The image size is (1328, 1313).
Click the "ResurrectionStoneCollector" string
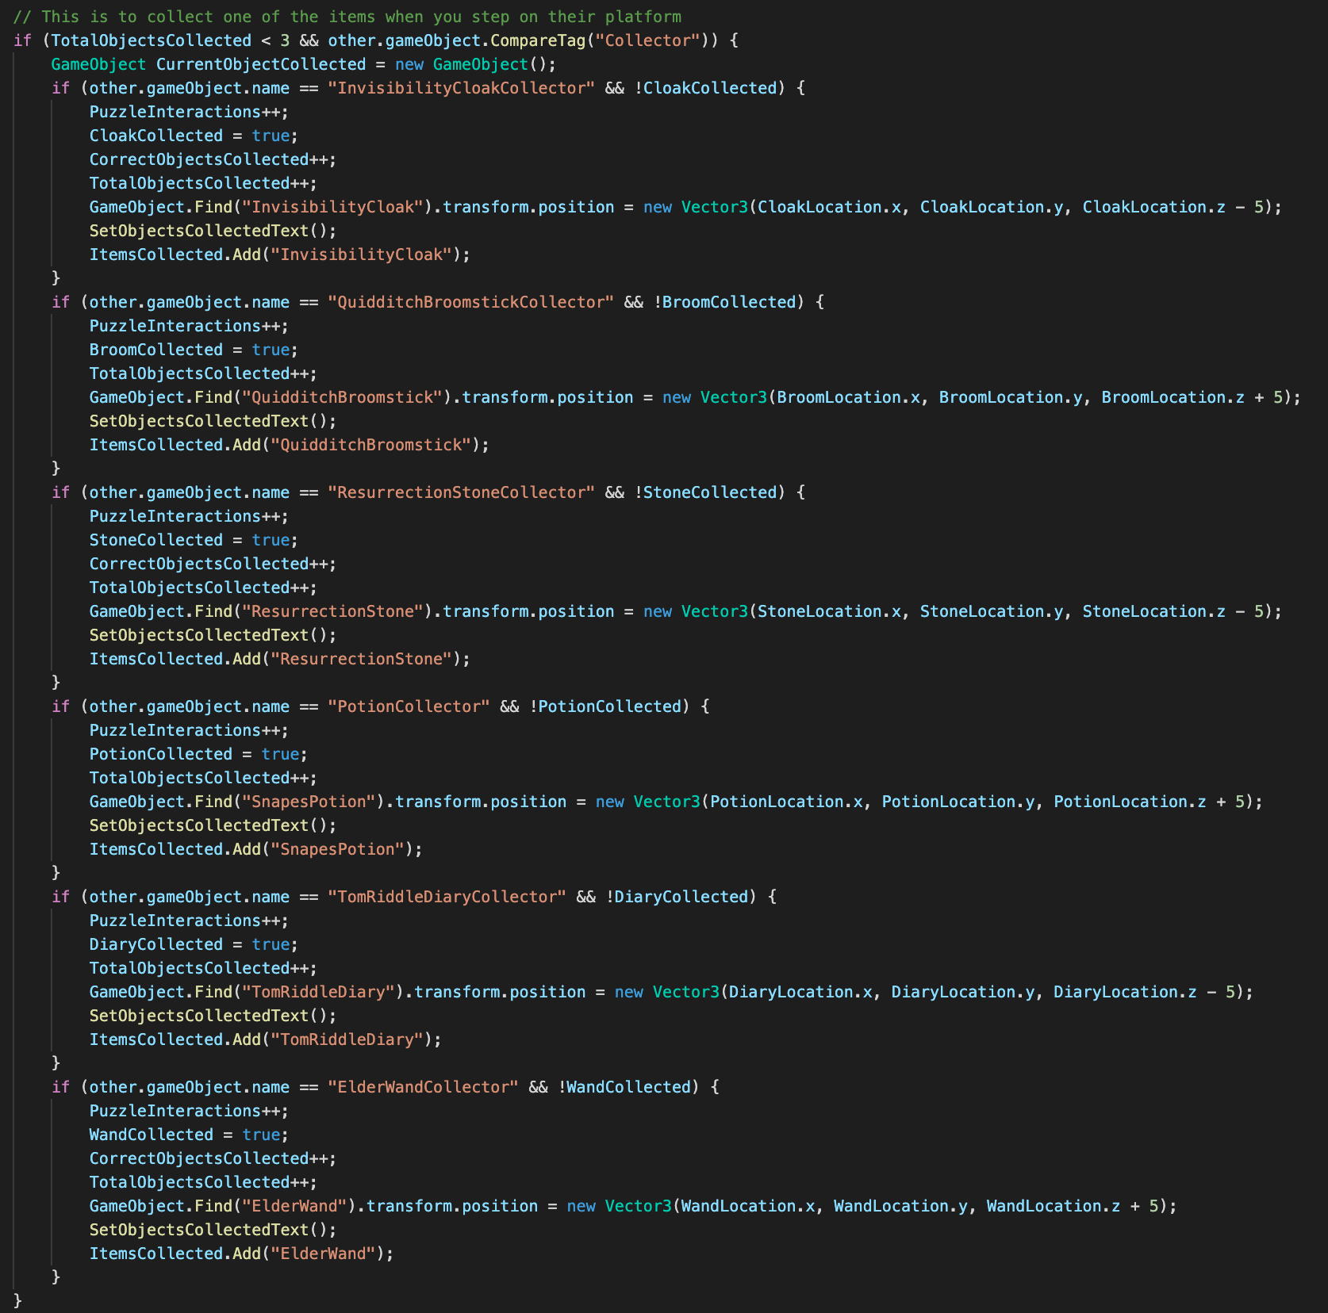(x=462, y=492)
